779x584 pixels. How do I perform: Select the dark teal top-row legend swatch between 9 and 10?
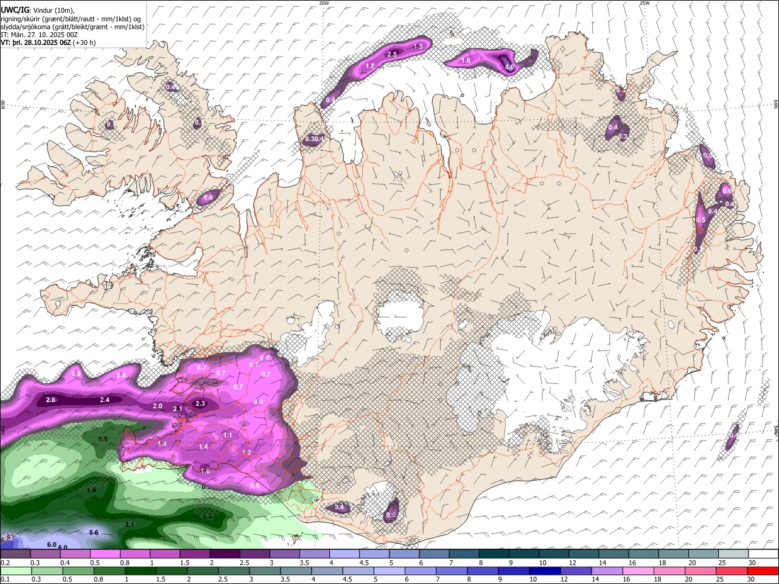click(523, 554)
